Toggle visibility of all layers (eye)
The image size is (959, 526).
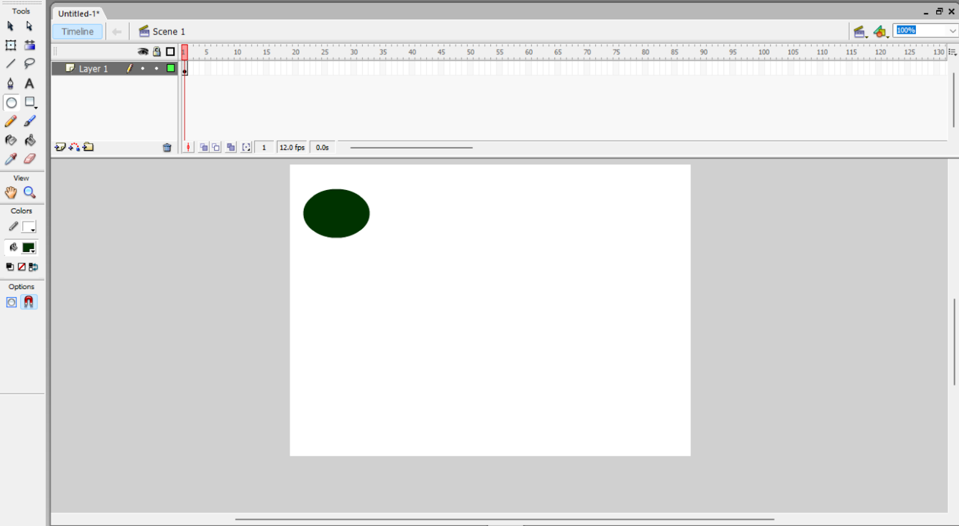coord(143,52)
